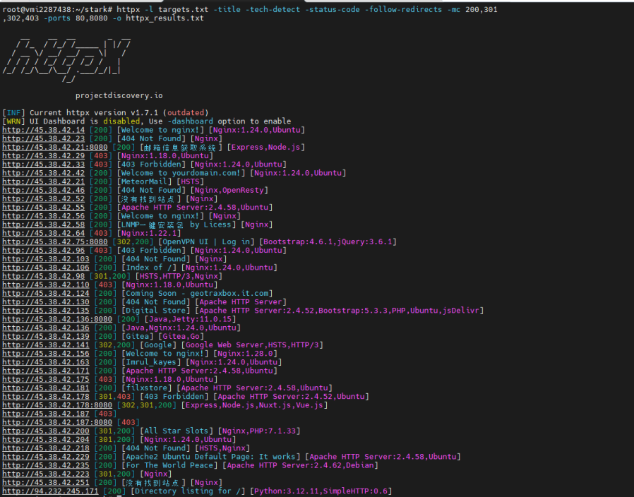Open the http://45.38.42.124 Coming Soon link

46,293
